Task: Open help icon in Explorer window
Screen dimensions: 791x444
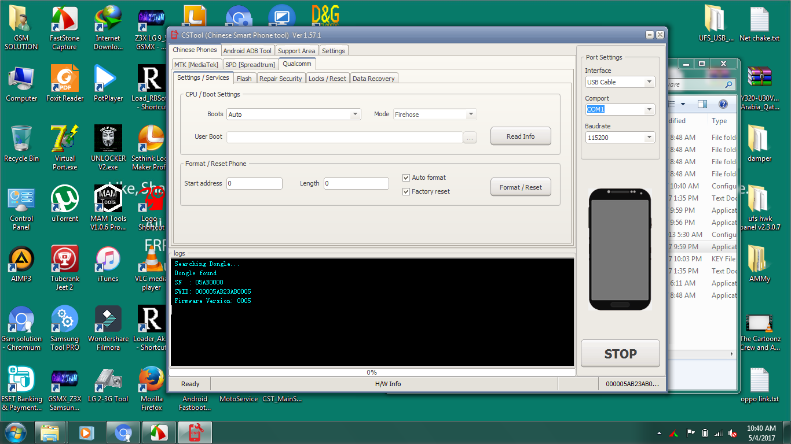Action: click(723, 105)
